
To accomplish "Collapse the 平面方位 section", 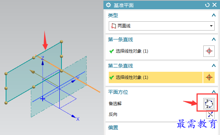I will click(214, 92).
